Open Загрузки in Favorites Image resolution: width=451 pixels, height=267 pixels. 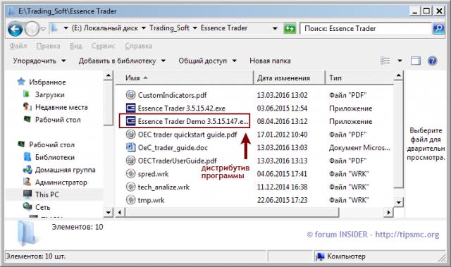50,94
